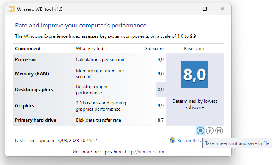The image size is (274, 165).
Task: Click the Base score column header
Action: pos(195,49)
